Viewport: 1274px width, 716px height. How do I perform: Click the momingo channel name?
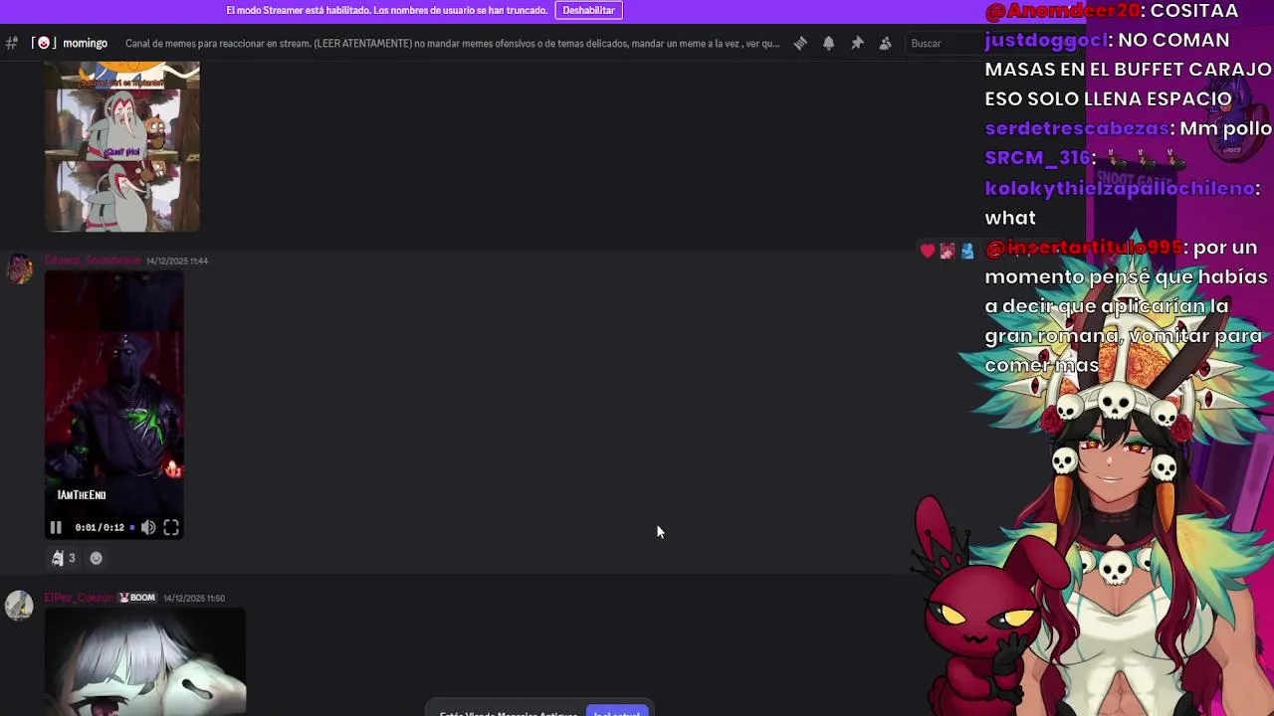coord(85,44)
